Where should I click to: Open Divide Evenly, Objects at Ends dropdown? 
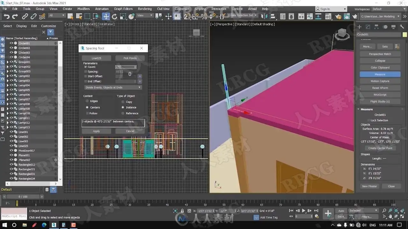click(x=113, y=87)
